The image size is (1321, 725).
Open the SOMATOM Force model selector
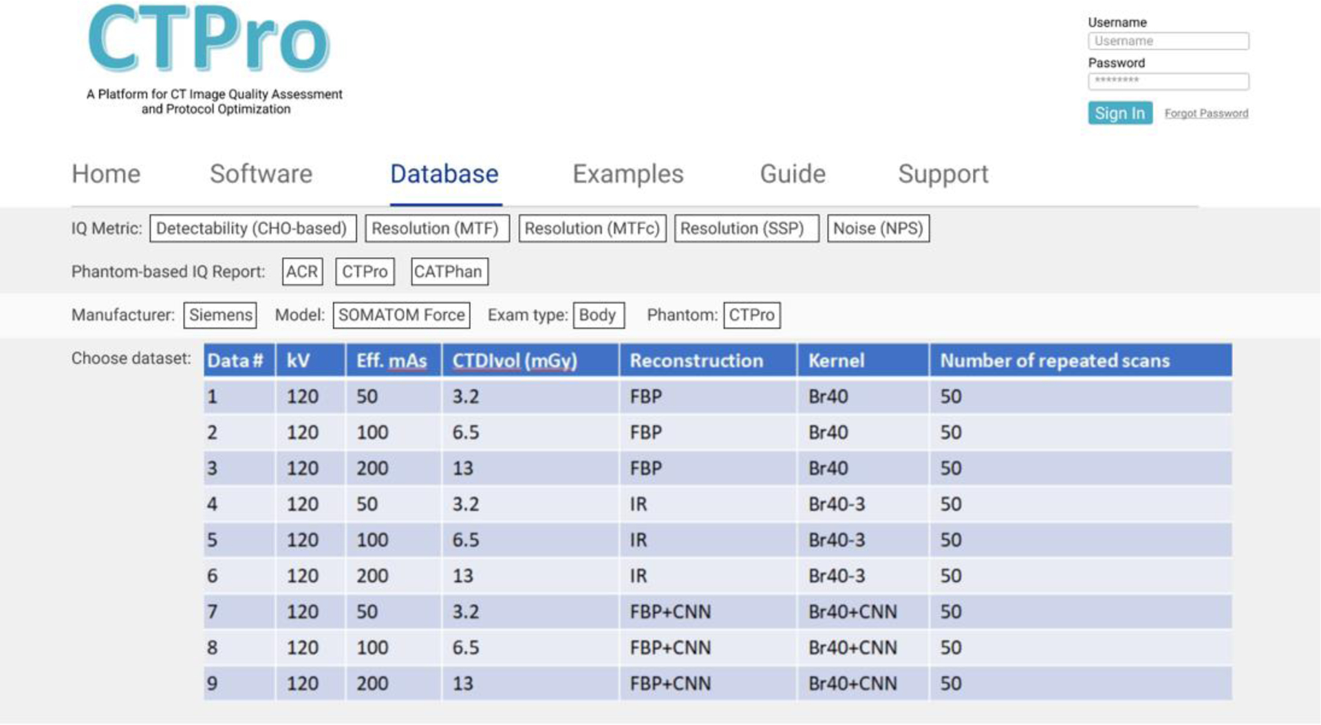[x=402, y=315]
